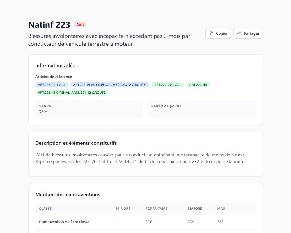Select the green ART.222-20-1 AL.1 tag
The image size is (291, 233).
tap(168, 85)
